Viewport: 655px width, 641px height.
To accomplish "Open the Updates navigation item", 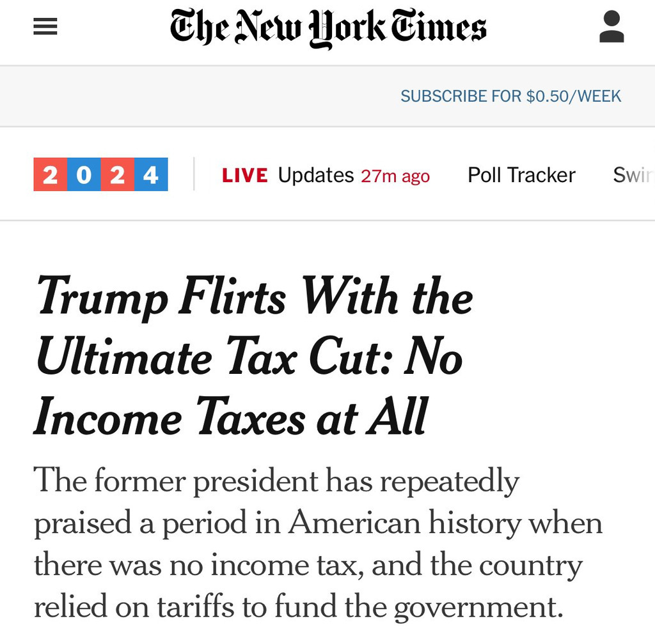I will [x=316, y=175].
